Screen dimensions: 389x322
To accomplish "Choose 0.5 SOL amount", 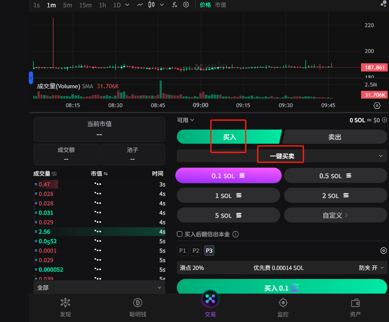I will tap(335, 176).
